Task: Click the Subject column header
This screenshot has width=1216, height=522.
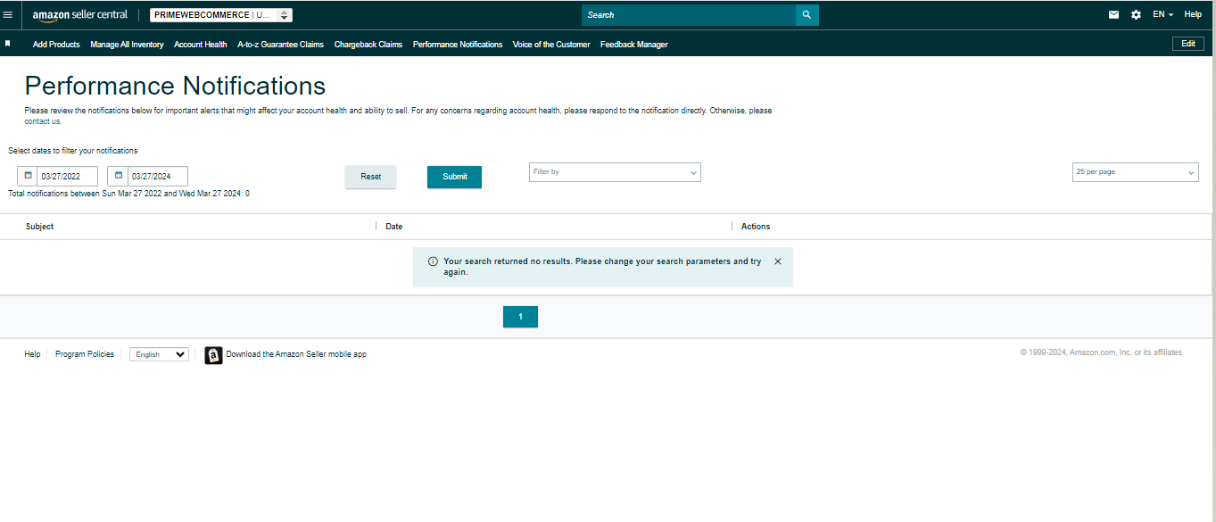Action: (40, 227)
